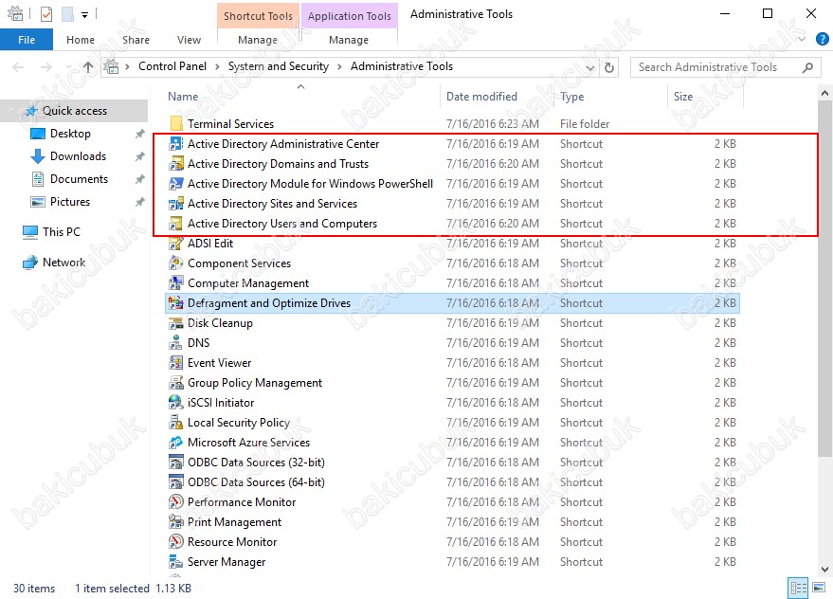The image size is (833, 599).
Task: Navigate to System and Security breadcrumb
Action: pyautogui.click(x=279, y=66)
